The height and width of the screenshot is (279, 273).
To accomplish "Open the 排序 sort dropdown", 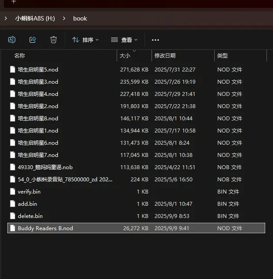I will (x=85, y=40).
